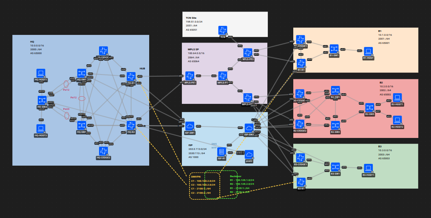Select the HQ-CEDGE2 router node
Image resolution: width=431 pixels, height=218 pixels.
(x=103, y=151)
